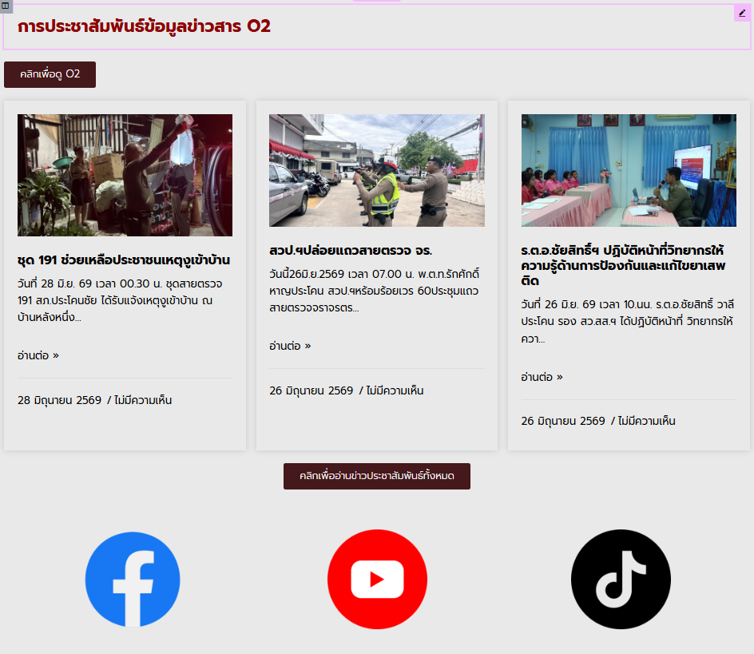Click excerpt starting วันที่ 26 มิ.ย. 69 เวลา 10.นน.
The height and width of the screenshot is (654, 754).
pyautogui.click(x=628, y=321)
